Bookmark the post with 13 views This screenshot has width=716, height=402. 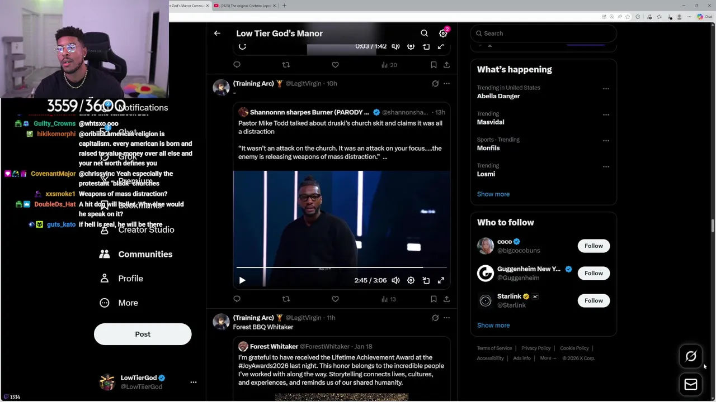(434, 299)
